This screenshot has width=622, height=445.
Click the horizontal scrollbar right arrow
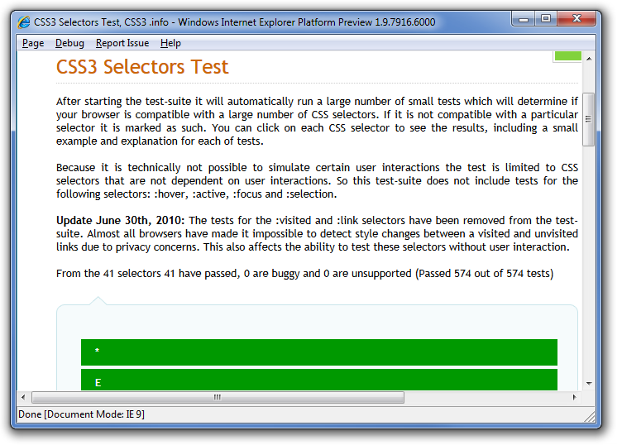point(574,397)
